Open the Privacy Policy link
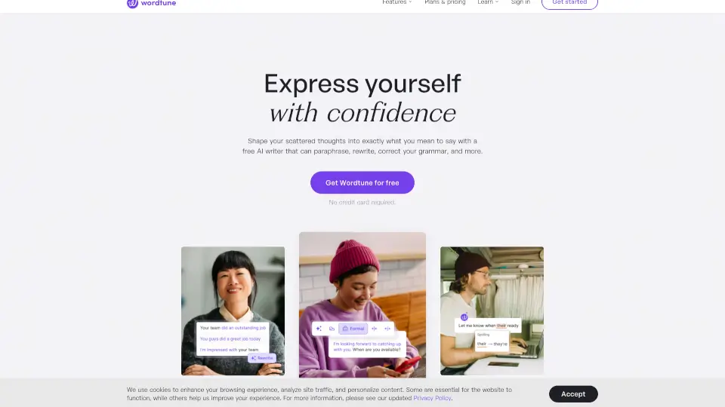725x407 pixels. click(432, 398)
